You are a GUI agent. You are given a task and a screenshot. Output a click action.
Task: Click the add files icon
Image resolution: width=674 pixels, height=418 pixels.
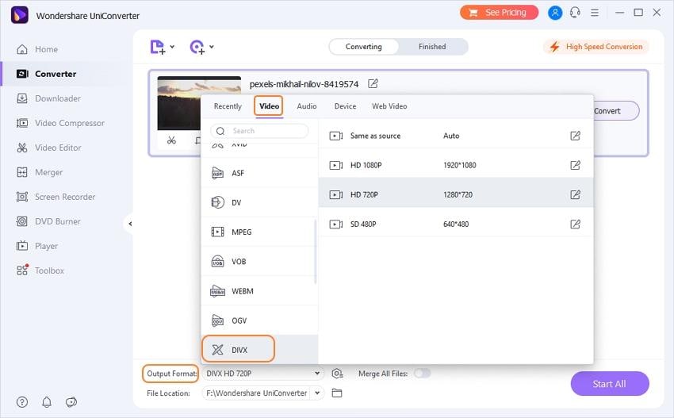pyautogui.click(x=157, y=47)
